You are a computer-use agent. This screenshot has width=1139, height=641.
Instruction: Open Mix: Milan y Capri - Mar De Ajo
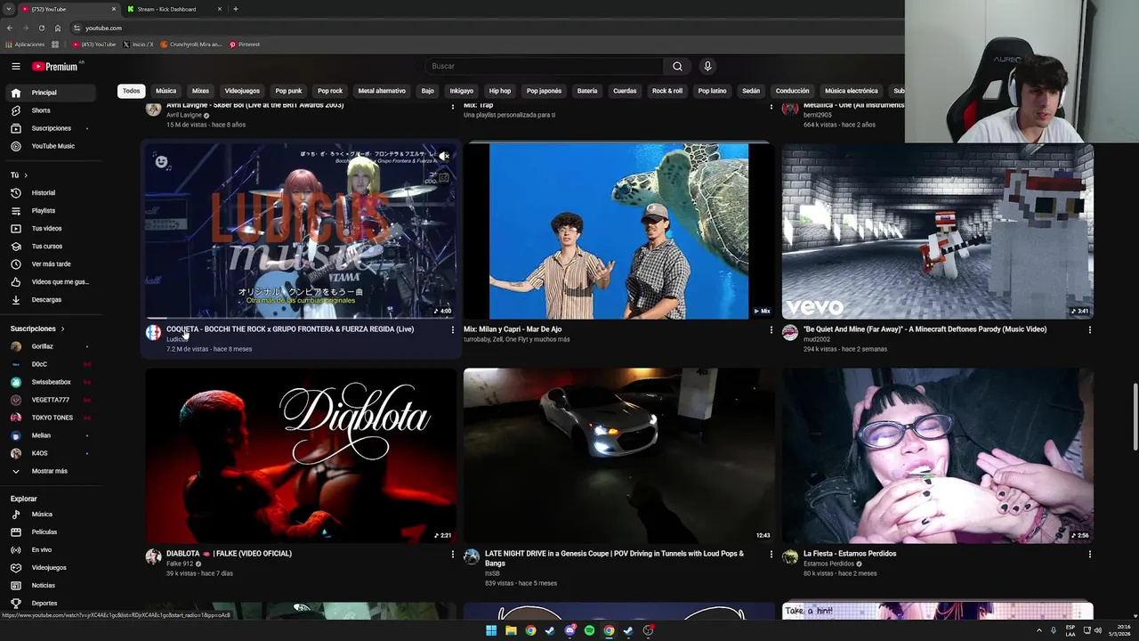click(x=513, y=329)
